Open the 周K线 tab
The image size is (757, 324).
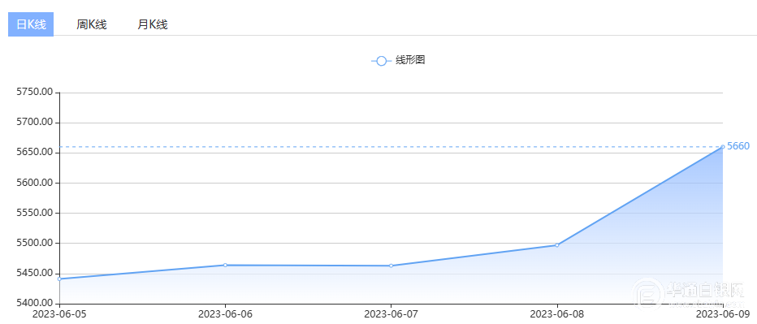coord(91,24)
